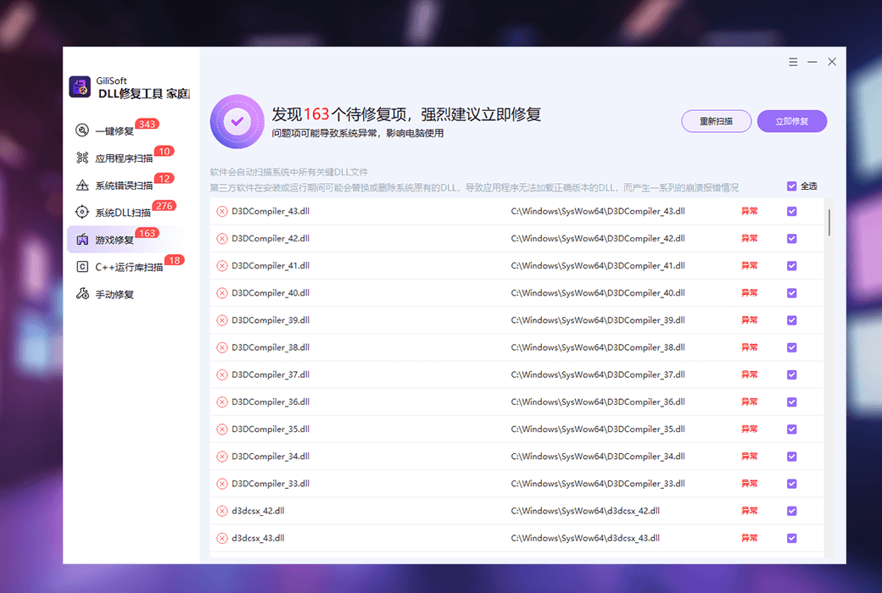This screenshot has width=882, height=593.
Task: Click the 重新扫描 rescan button
Action: 716,121
